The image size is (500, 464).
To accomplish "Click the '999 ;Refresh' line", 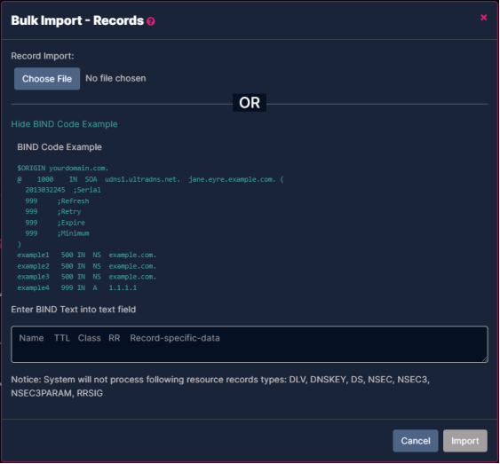I will (57, 201).
